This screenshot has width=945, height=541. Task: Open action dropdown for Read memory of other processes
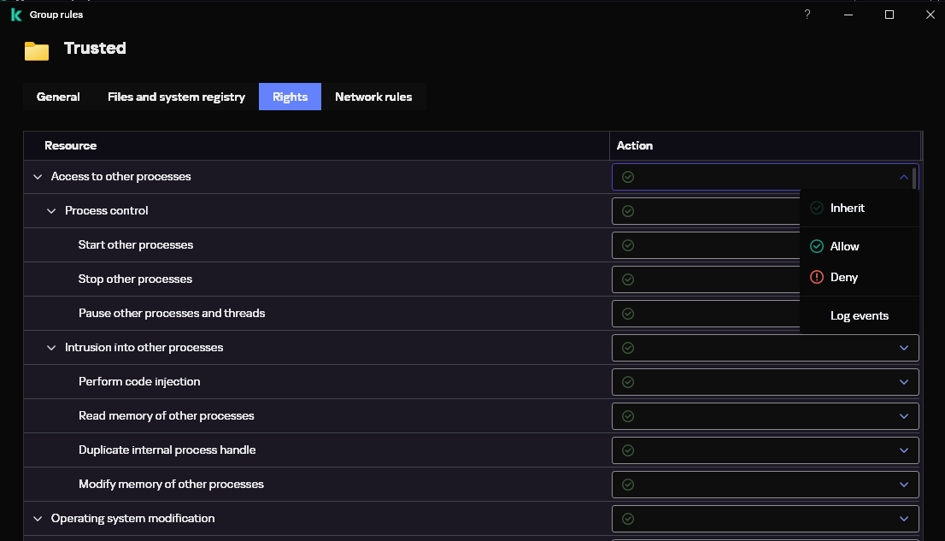pyautogui.click(x=904, y=416)
